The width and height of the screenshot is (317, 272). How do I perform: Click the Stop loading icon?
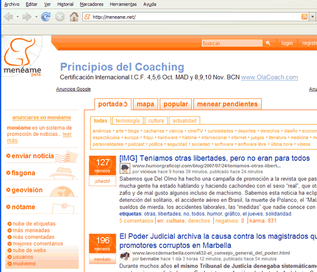pyautogui.click(x=60, y=17)
